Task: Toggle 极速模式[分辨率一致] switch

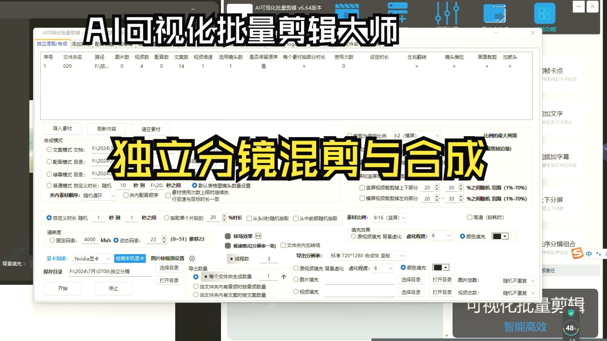Action: [x=228, y=246]
